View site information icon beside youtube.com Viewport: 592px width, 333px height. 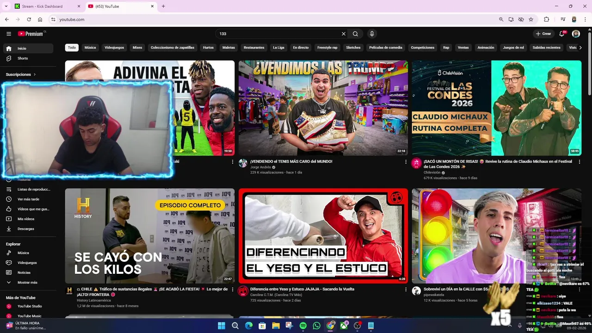[x=53, y=19]
